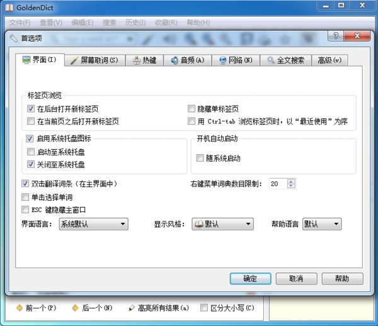
Task: Click the 音频 speaker icon
Action: tap(175, 60)
